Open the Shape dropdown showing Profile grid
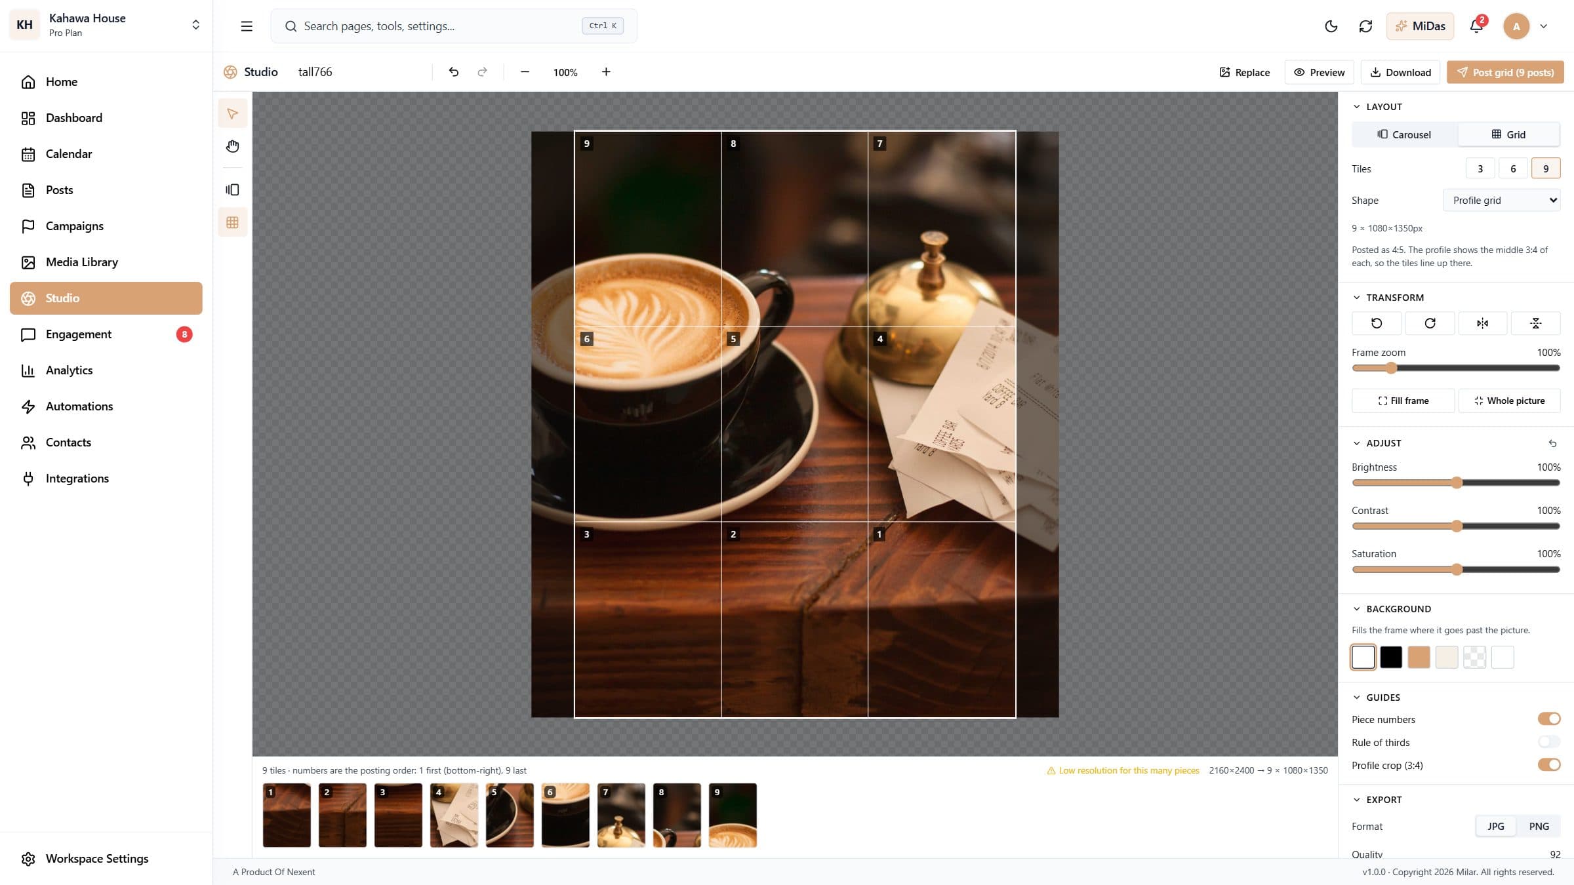The width and height of the screenshot is (1574, 885). [1501, 200]
